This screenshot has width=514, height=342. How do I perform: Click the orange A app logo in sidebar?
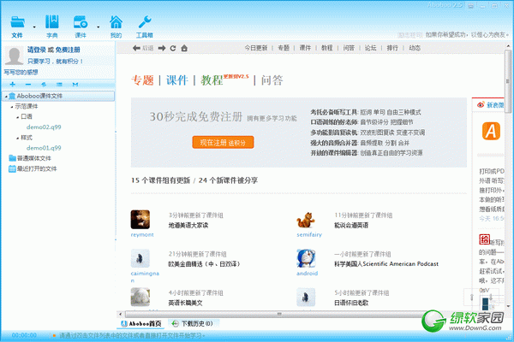click(x=491, y=131)
